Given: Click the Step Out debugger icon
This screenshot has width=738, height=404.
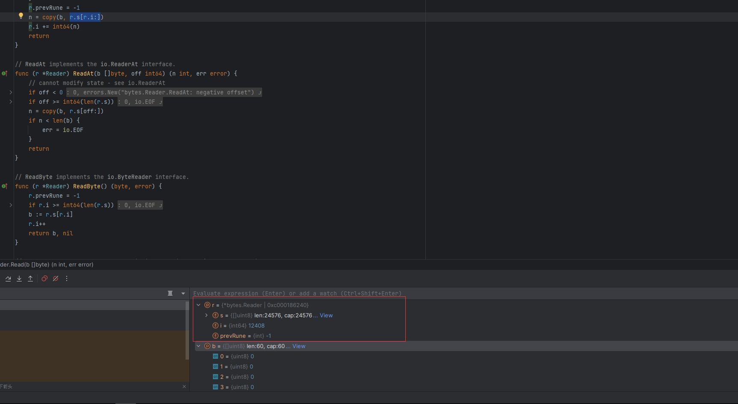Looking at the screenshot, I should pos(30,278).
